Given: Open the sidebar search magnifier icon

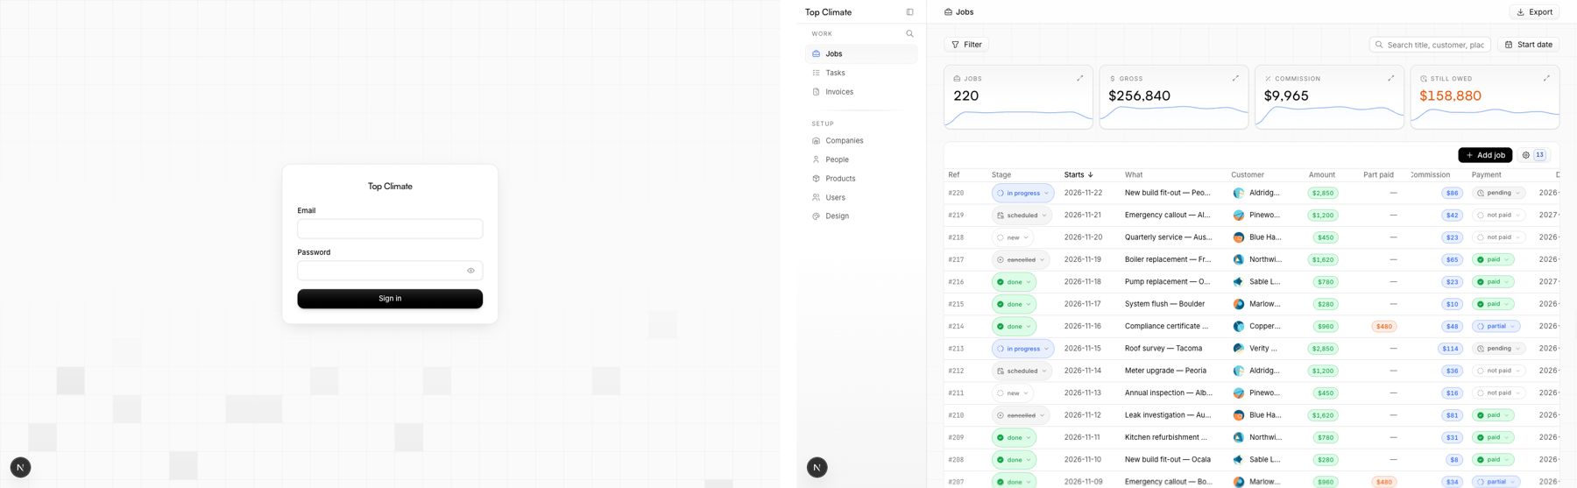Looking at the screenshot, I should point(909,34).
